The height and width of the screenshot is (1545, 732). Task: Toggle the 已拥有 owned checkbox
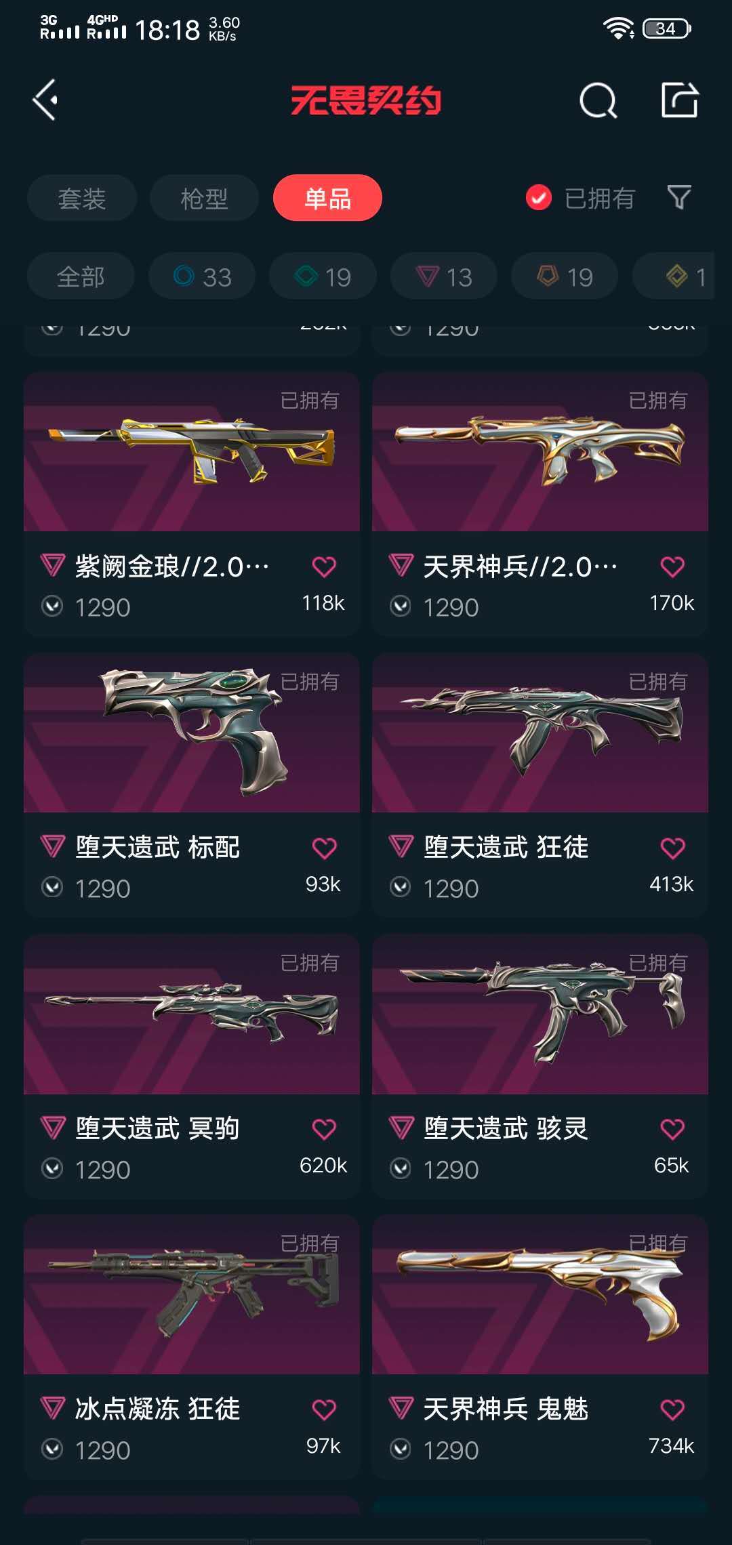[x=539, y=198]
